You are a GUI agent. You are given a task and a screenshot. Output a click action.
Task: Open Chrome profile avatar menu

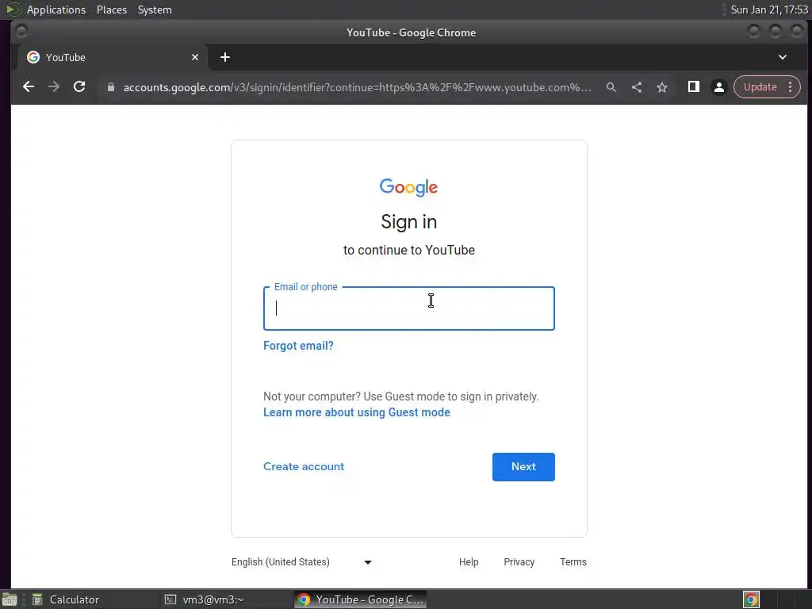coord(718,87)
